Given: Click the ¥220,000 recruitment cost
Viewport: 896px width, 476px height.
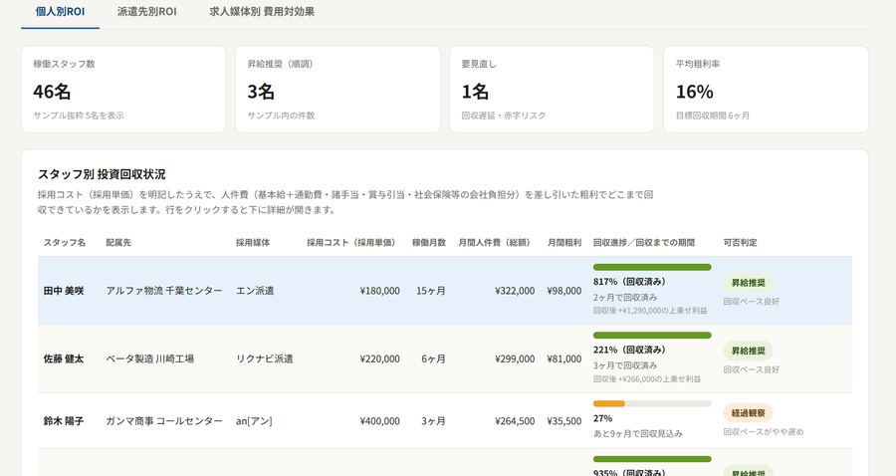Looking at the screenshot, I should 380,358.
